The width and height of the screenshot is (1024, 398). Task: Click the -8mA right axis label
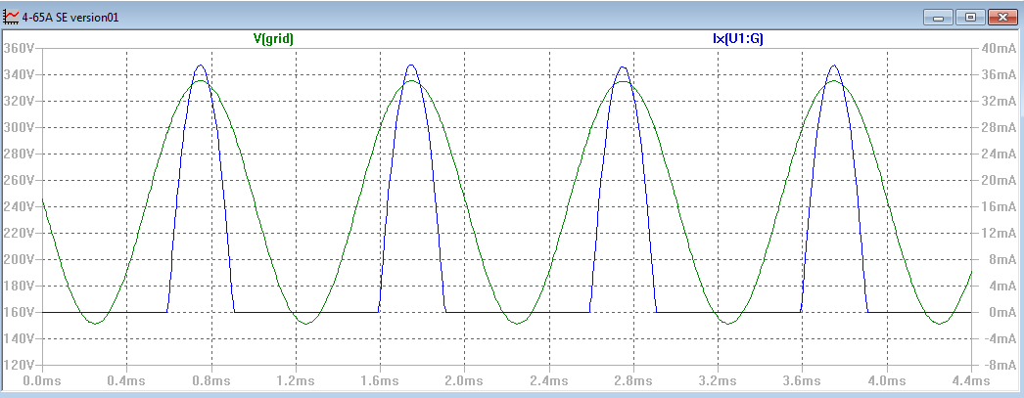pos(1000,366)
